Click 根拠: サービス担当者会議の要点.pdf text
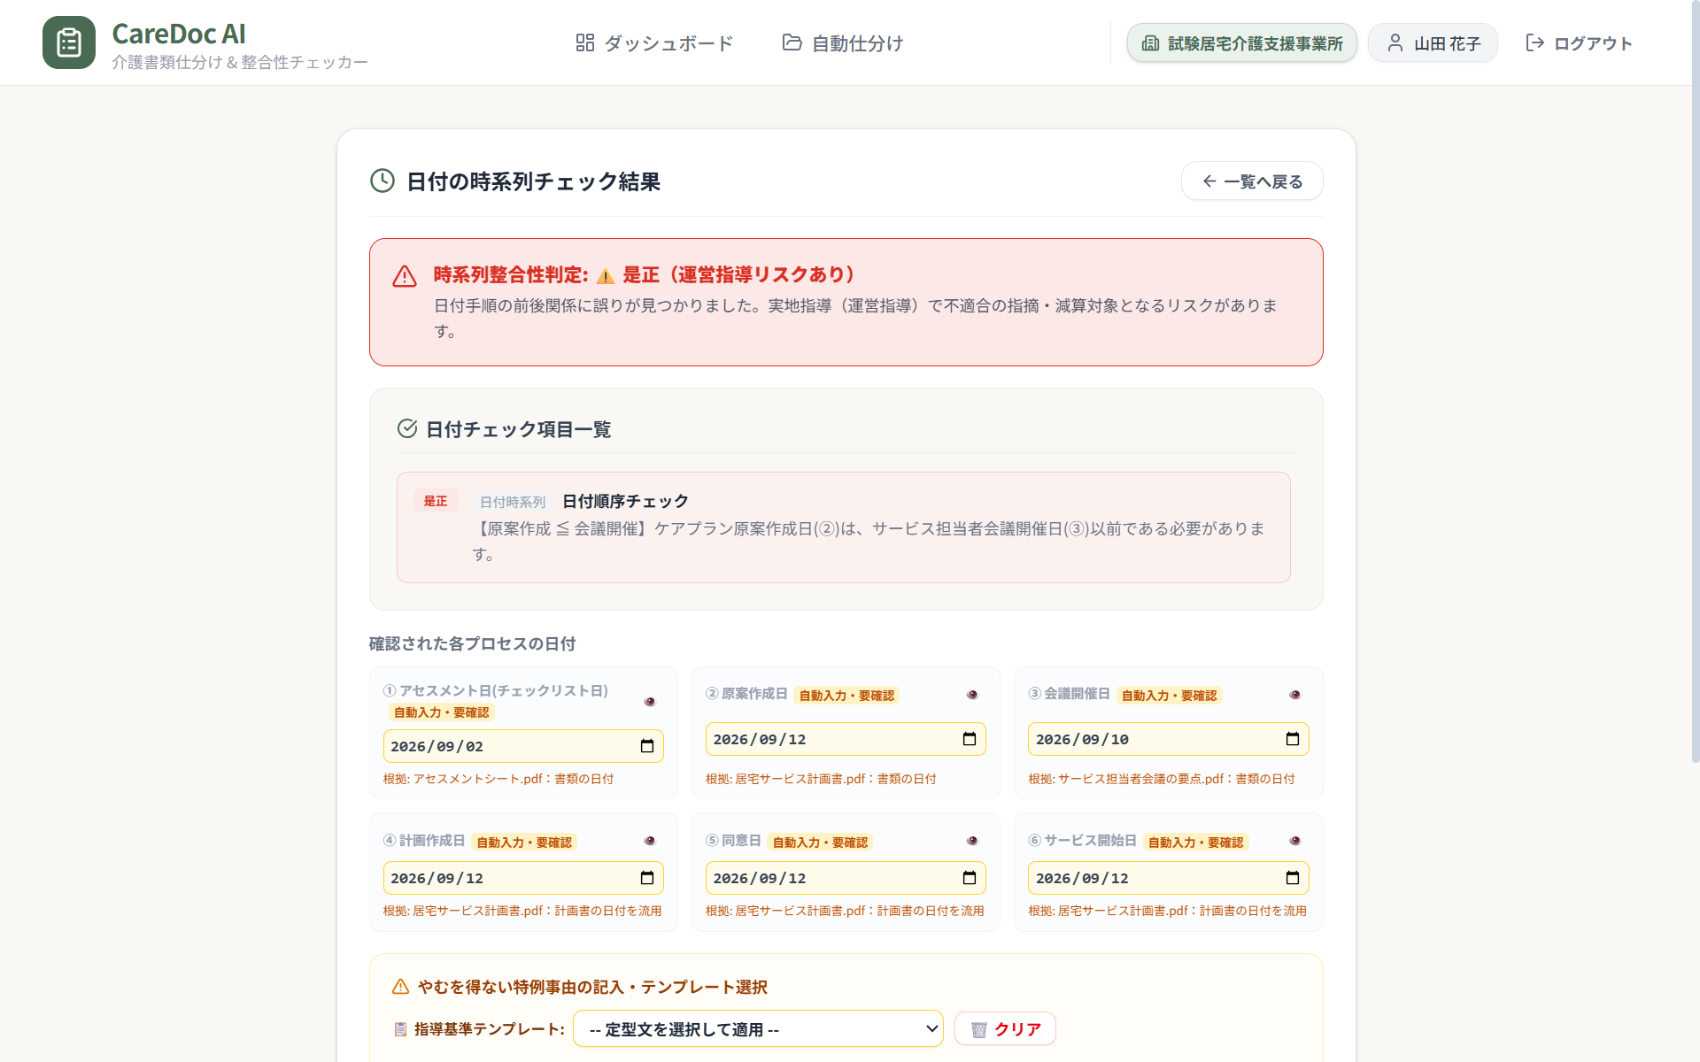The width and height of the screenshot is (1700, 1062). [x=1162, y=779]
